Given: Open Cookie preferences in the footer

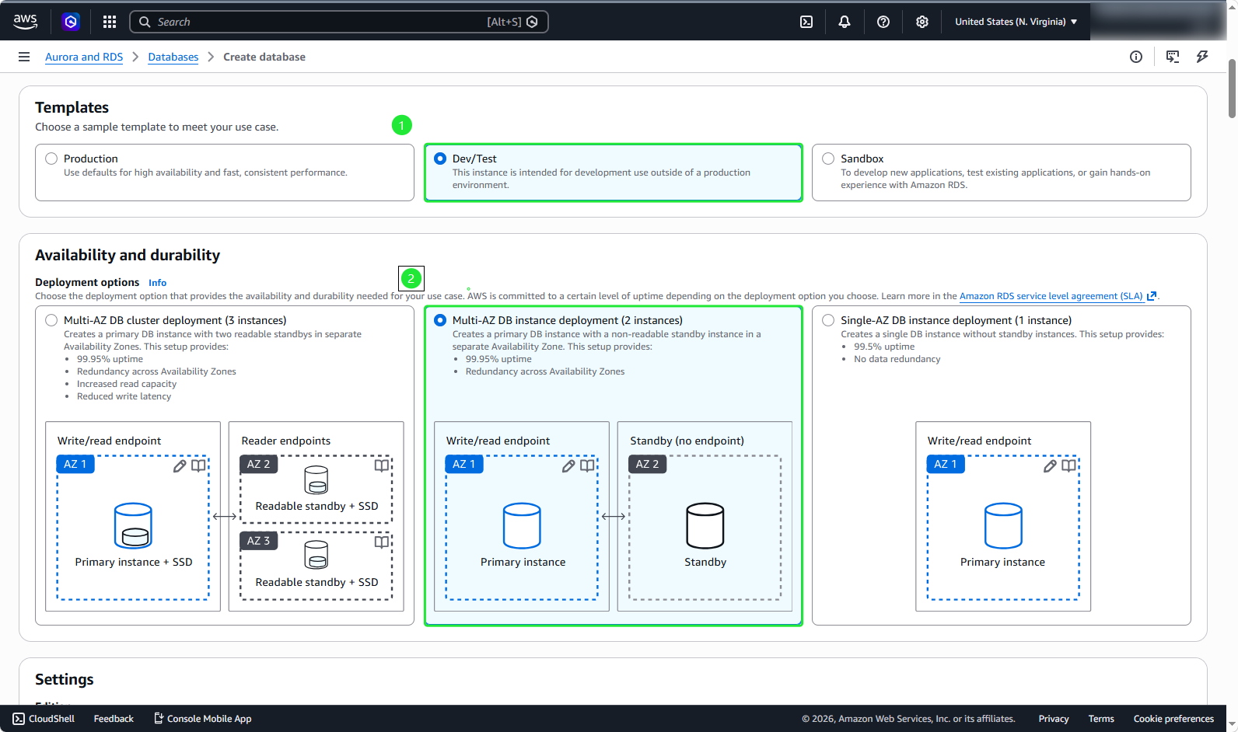Looking at the screenshot, I should tap(1173, 719).
